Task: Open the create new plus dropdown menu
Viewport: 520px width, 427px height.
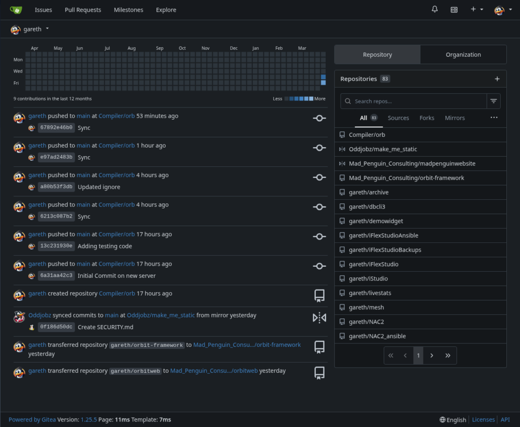Action: click(476, 10)
